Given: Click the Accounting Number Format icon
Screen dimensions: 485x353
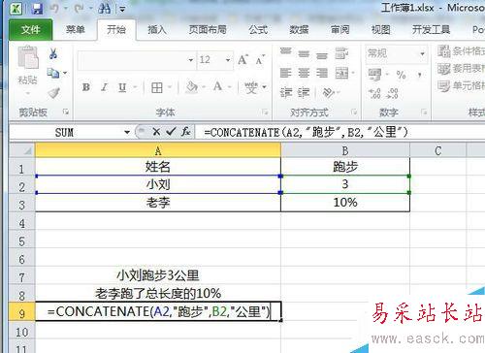Looking at the screenshot, I should pos(374,75).
